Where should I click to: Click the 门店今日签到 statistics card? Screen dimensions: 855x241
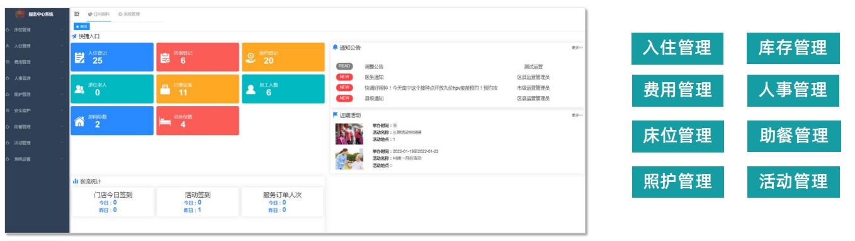tap(113, 201)
